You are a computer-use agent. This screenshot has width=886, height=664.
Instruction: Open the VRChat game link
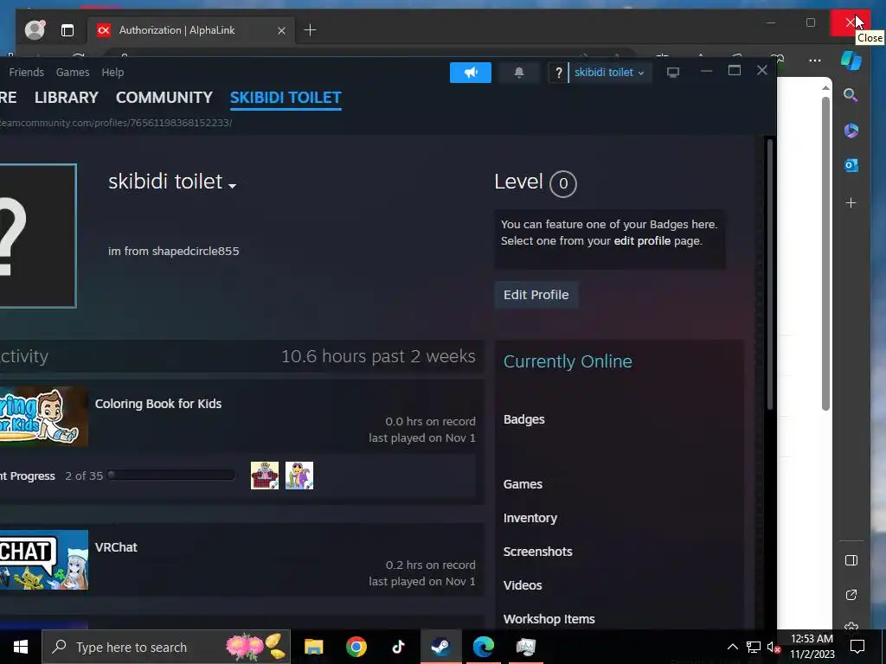(x=116, y=547)
